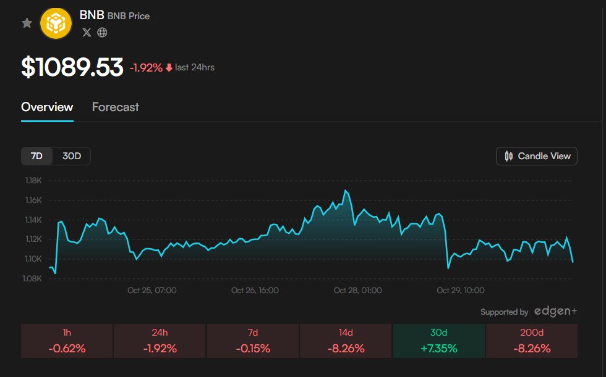The height and width of the screenshot is (377, 606).
Task: Click the 1.12K axis label
Action: 33,239
